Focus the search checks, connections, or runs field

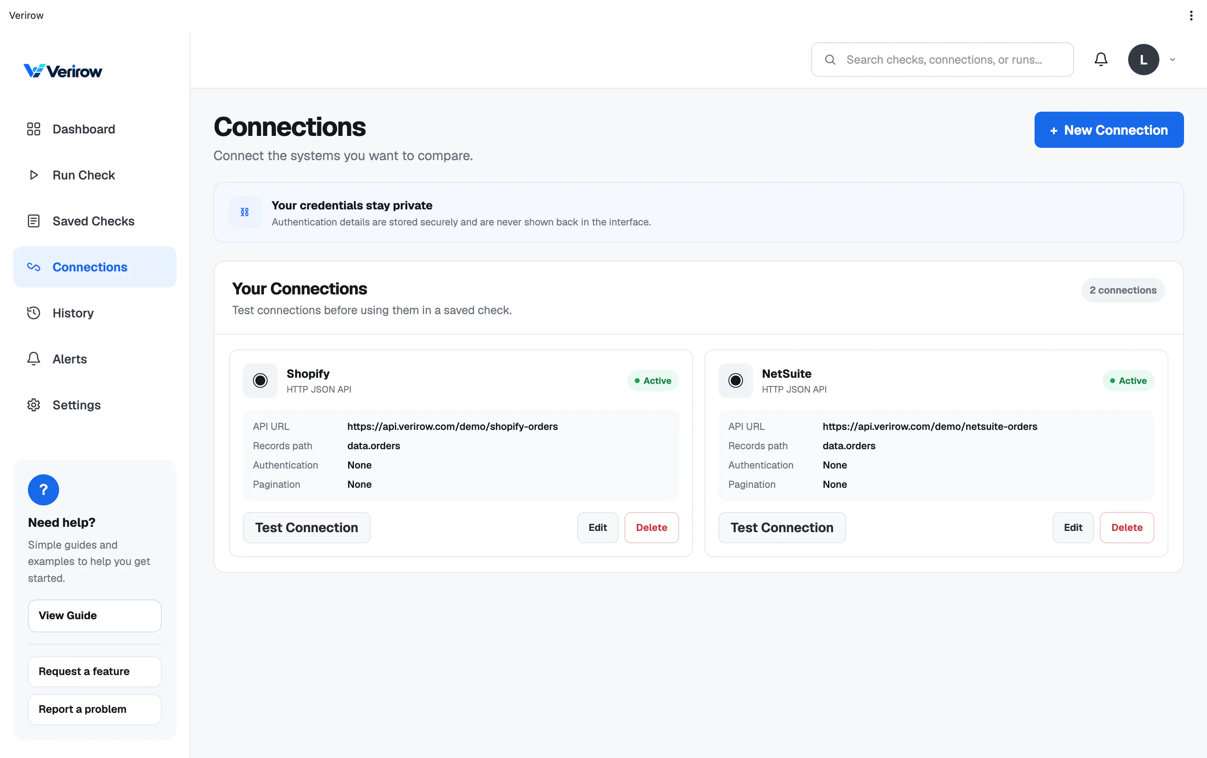point(942,60)
